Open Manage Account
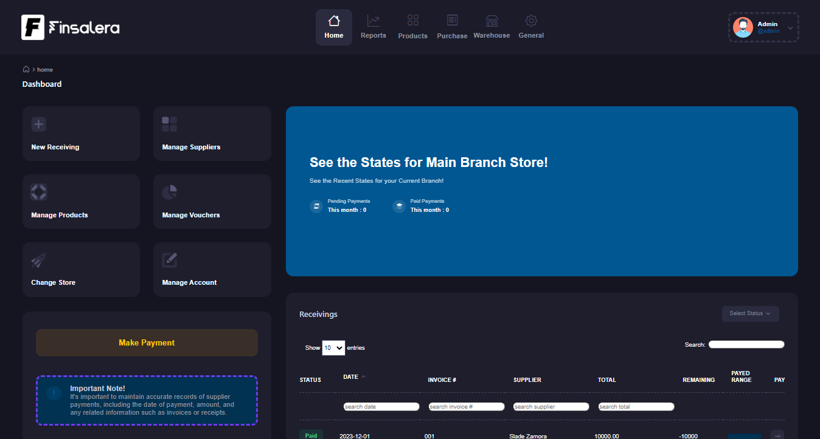Screen dimensions: 820x439 (x=212, y=270)
